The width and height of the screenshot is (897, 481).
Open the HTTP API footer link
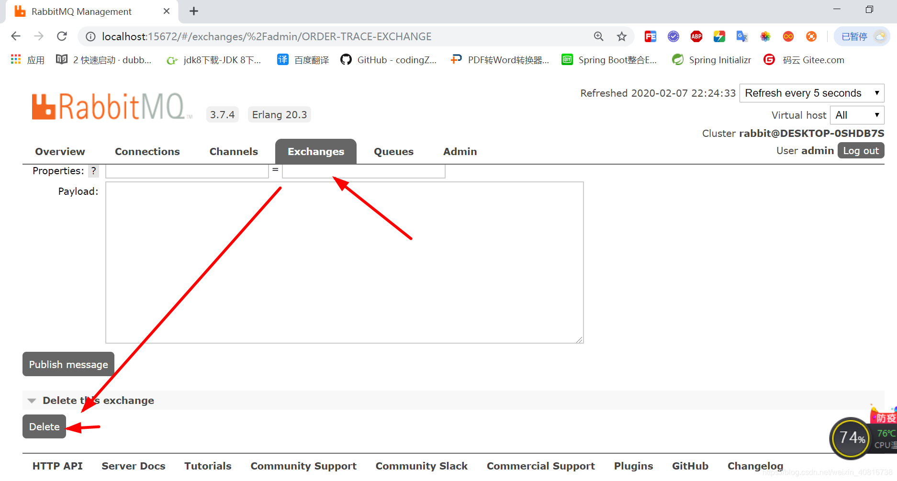(57, 466)
